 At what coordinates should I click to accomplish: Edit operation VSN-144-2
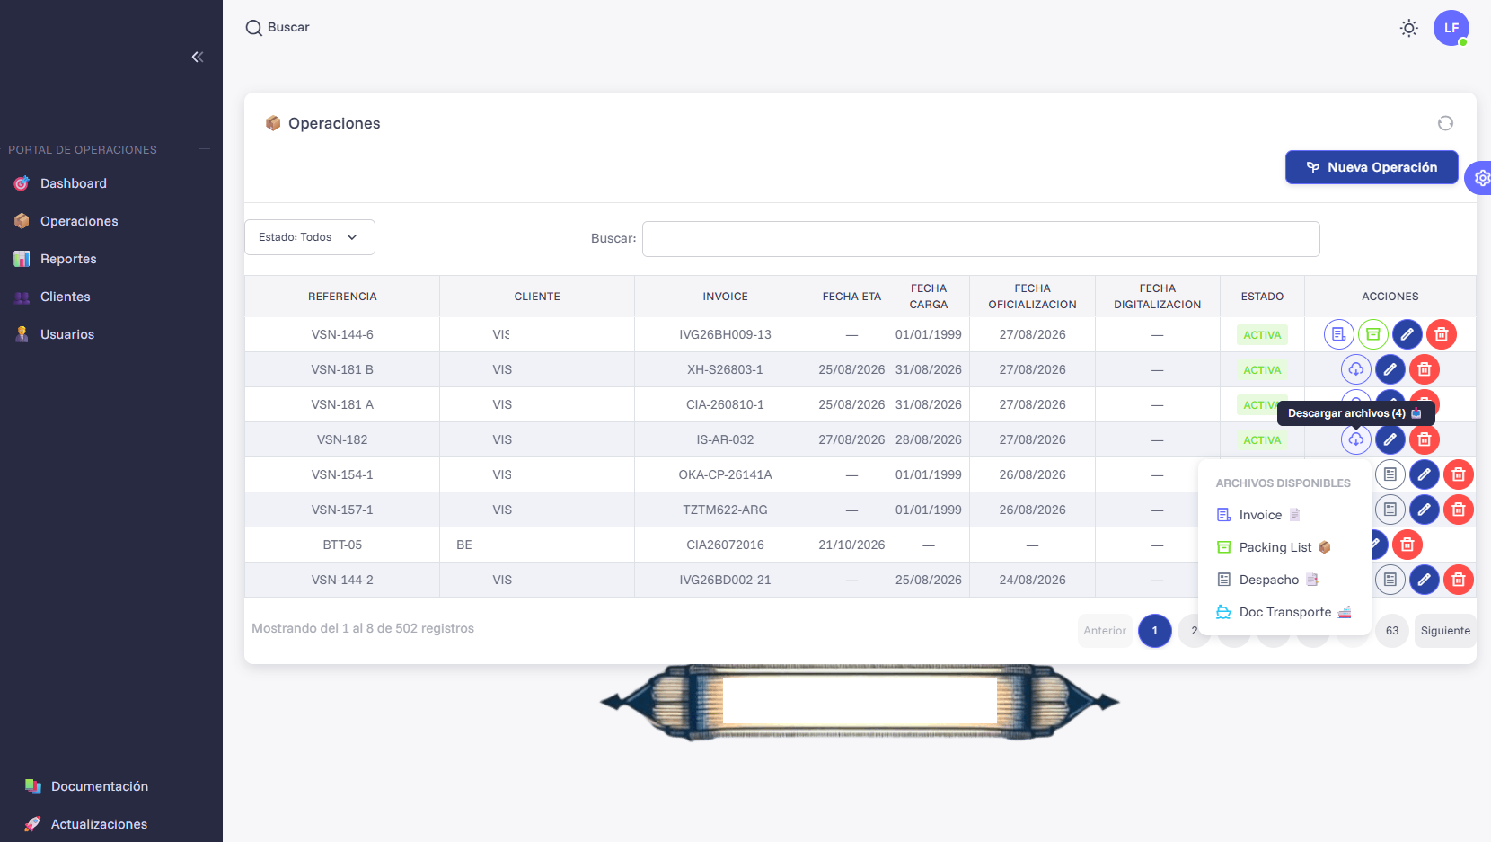tap(1425, 580)
